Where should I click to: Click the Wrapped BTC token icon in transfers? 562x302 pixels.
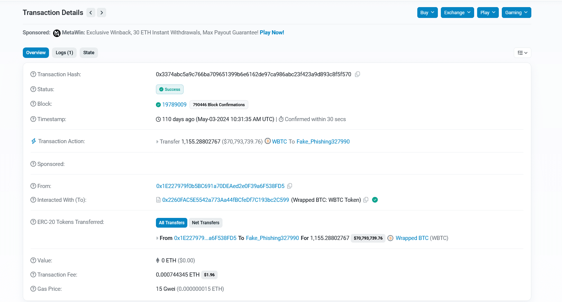[x=390, y=238]
